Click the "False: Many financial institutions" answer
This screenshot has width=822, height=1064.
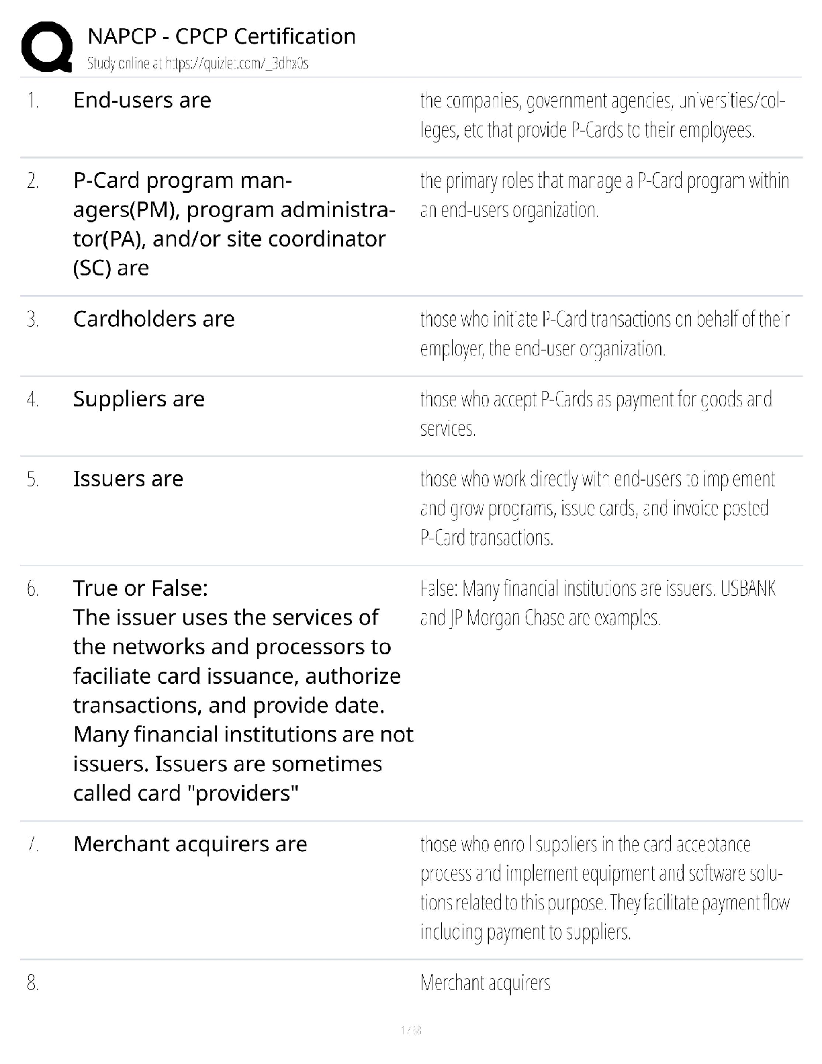tap(597, 603)
